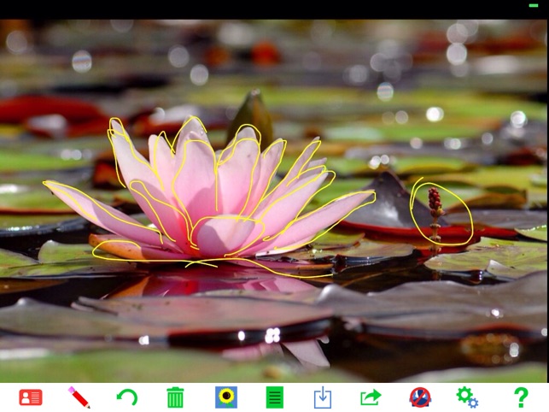
Task: Clear drawing with the green trash can
Action: (x=175, y=397)
